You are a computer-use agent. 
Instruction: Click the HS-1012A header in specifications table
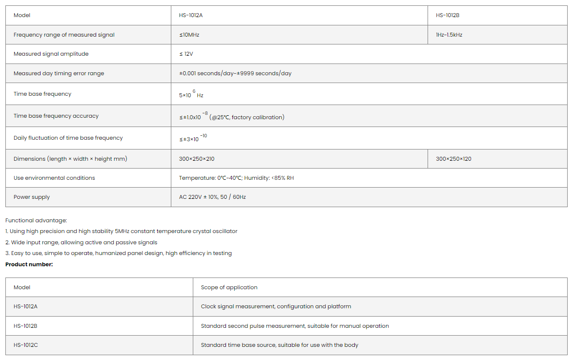191,15
